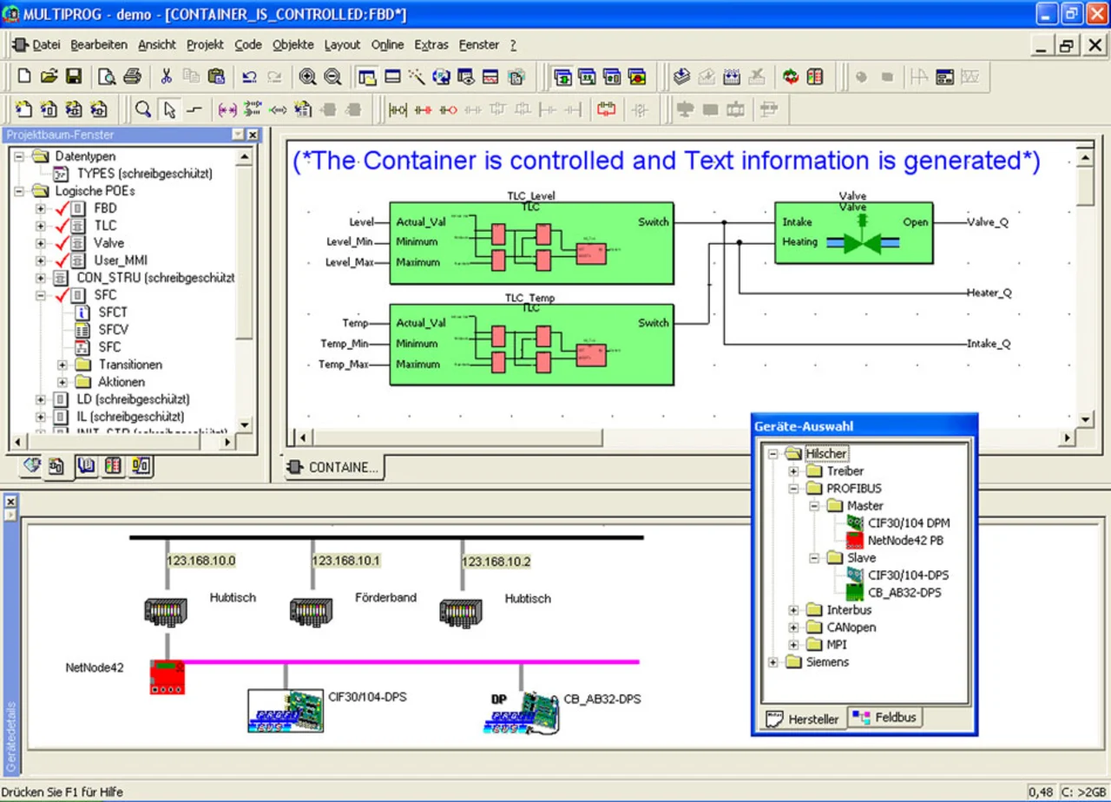Click the Undo arrow icon

click(x=249, y=76)
